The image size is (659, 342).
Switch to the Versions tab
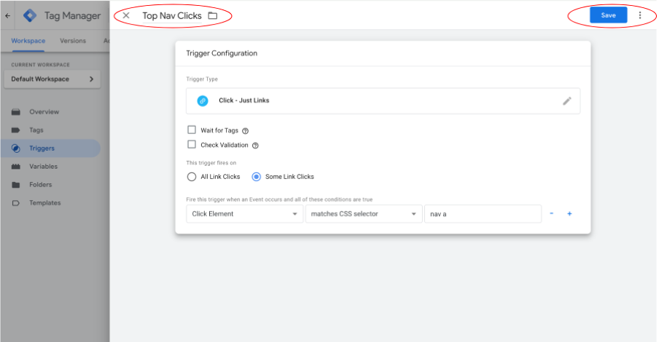(73, 41)
